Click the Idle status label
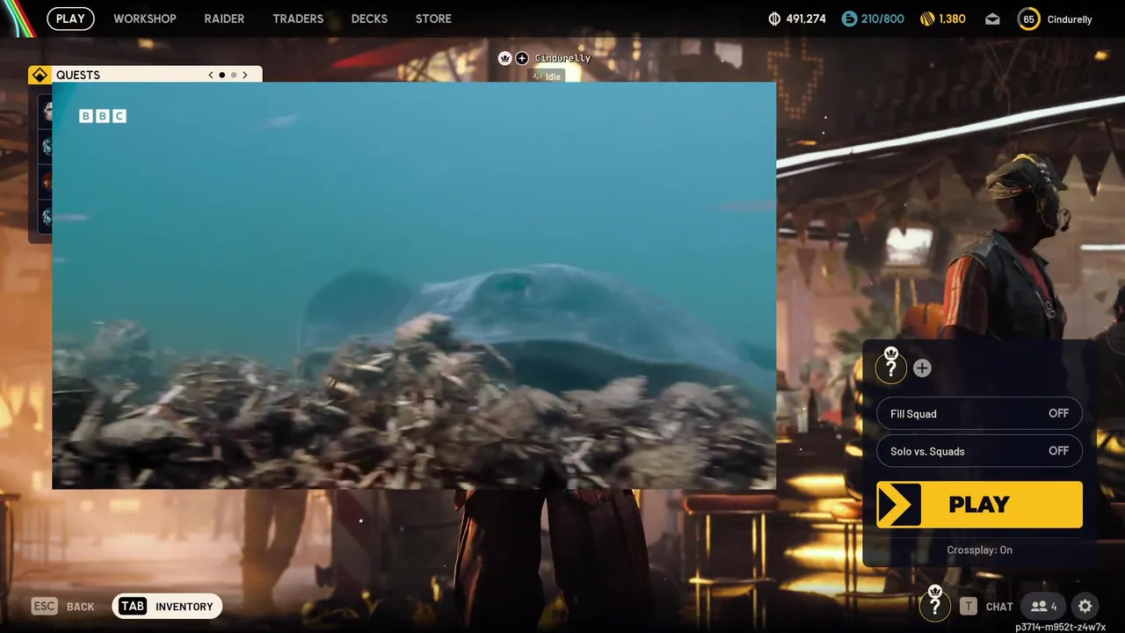1125x633 pixels. pos(547,76)
